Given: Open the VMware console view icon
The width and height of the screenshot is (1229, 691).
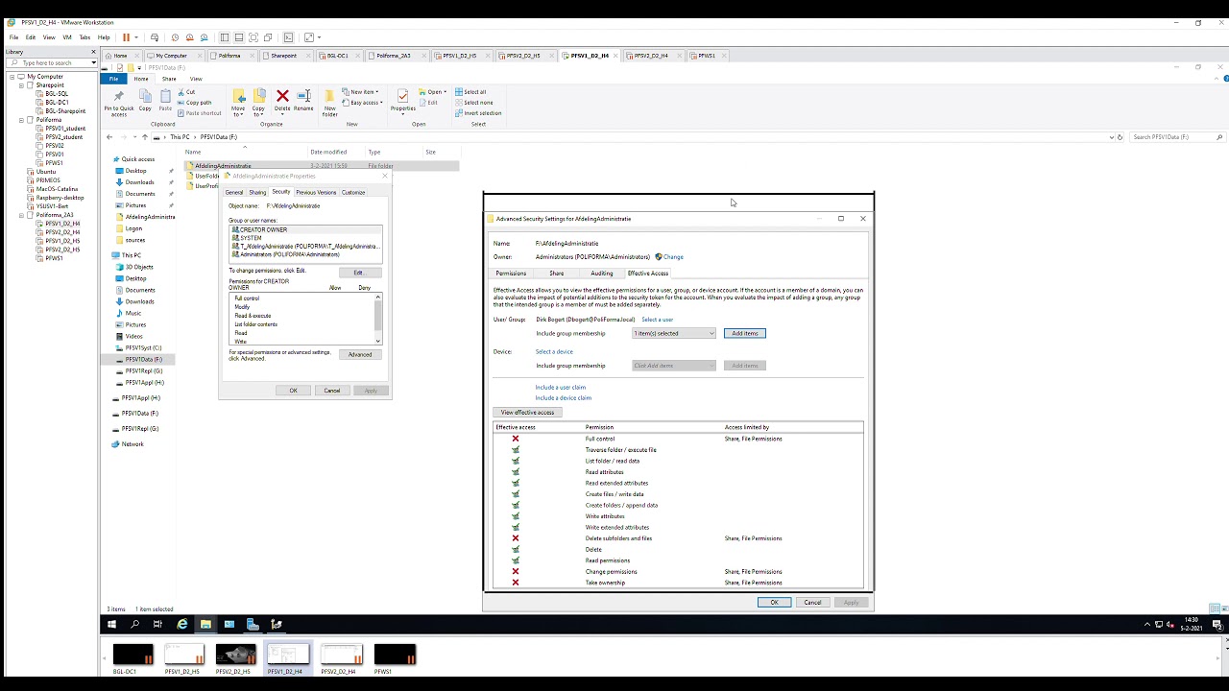Looking at the screenshot, I should pos(288,37).
